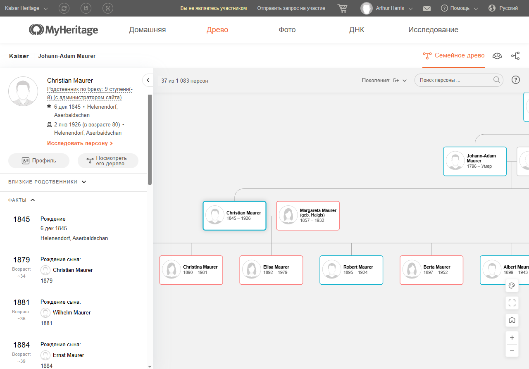Zoom in the tree with plus button
The image size is (529, 369).
tap(512, 337)
